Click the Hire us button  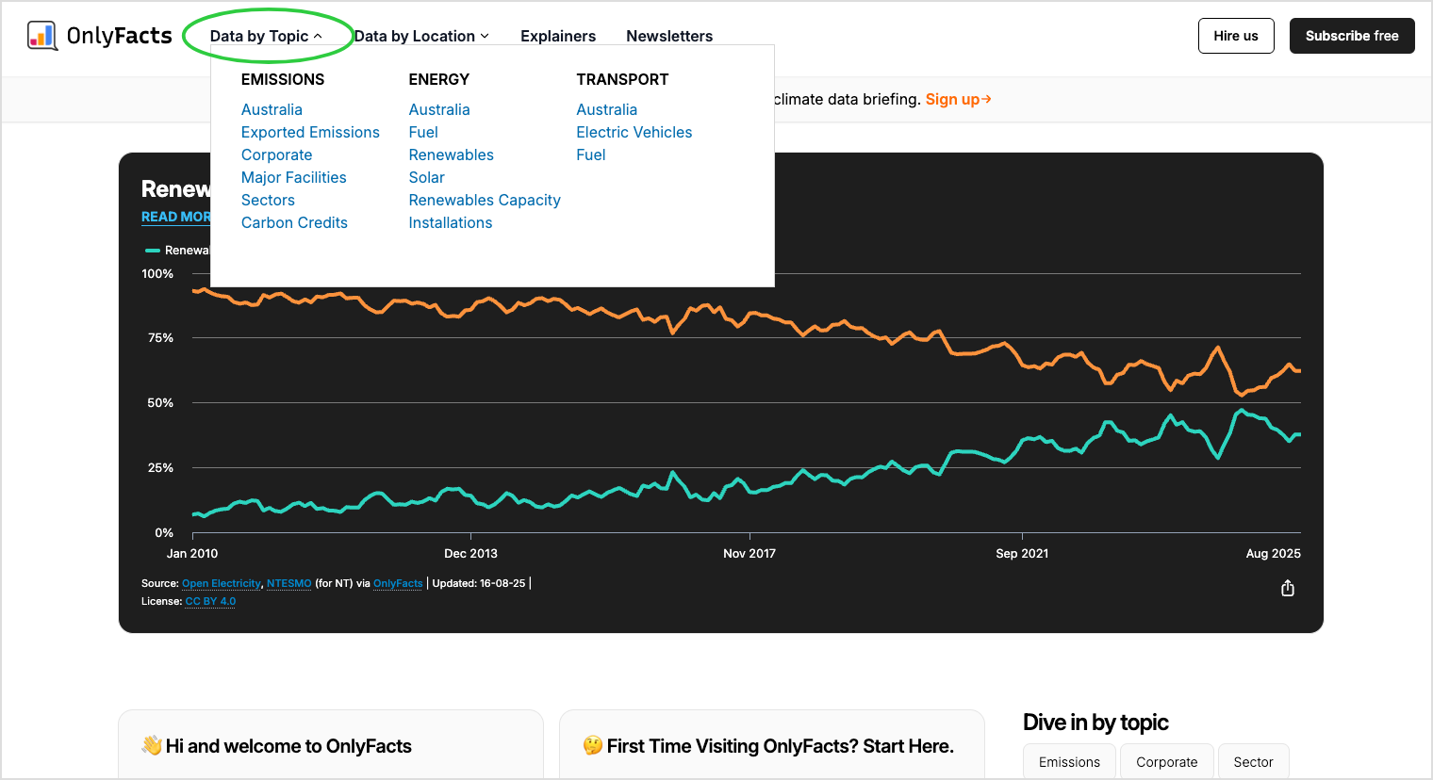[1236, 36]
